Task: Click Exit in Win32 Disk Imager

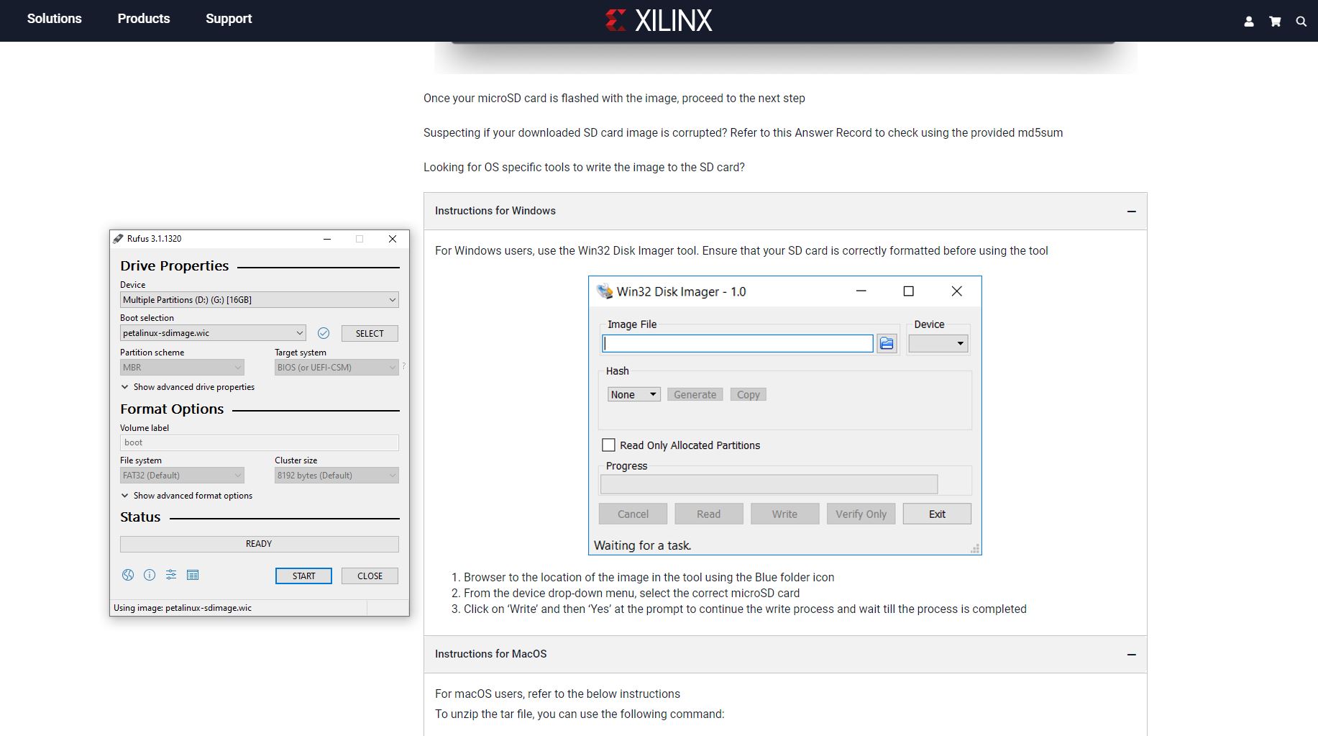Action: (x=937, y=514)
